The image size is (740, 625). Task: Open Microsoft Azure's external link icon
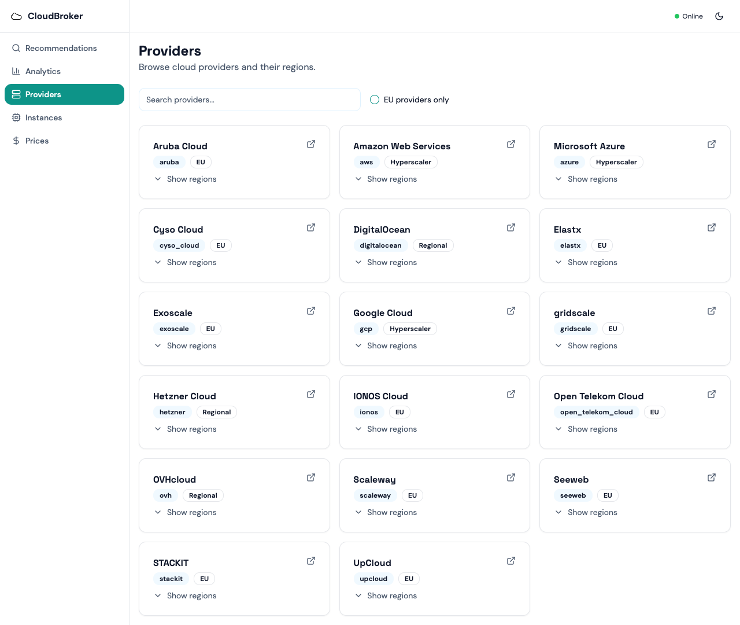click(712, 144)
